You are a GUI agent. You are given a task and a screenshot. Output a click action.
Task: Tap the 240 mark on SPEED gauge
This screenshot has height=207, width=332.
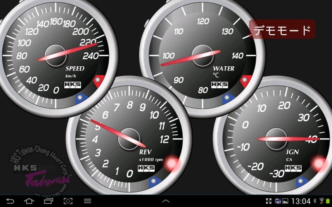click(x=90, y=56)
